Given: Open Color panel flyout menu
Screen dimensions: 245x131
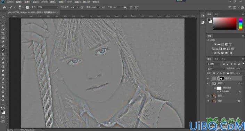Looking at the screenshot, I should click(243, 14).
